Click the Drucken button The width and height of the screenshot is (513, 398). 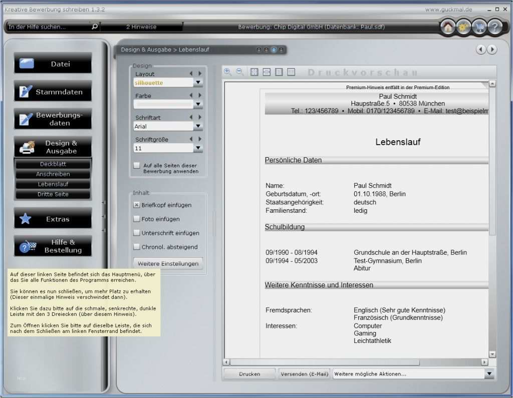[x=249, y=373]
